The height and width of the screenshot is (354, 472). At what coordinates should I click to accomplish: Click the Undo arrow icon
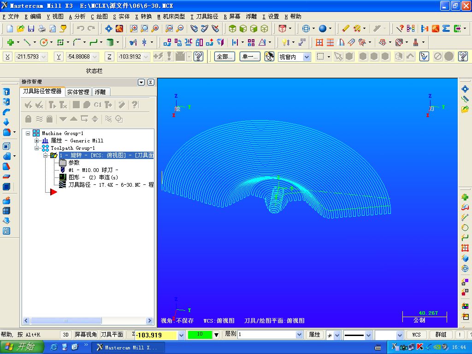[80, 29]
